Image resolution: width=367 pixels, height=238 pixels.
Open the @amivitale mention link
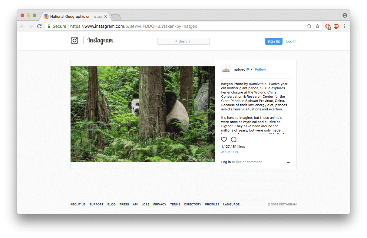258,84
